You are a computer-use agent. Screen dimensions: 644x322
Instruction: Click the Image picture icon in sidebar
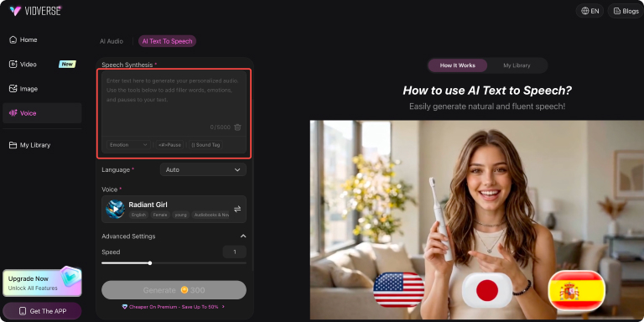point(13,89)
